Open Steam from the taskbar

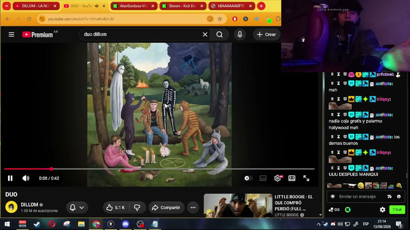coord(37,224)
